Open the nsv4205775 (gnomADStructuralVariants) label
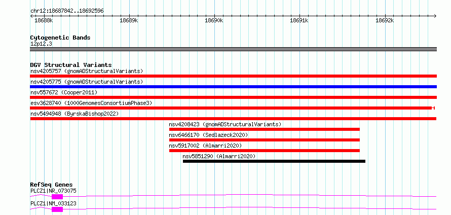Image resolution: width=451 pixels, height=215 pixels. click(x=87, y=82)
